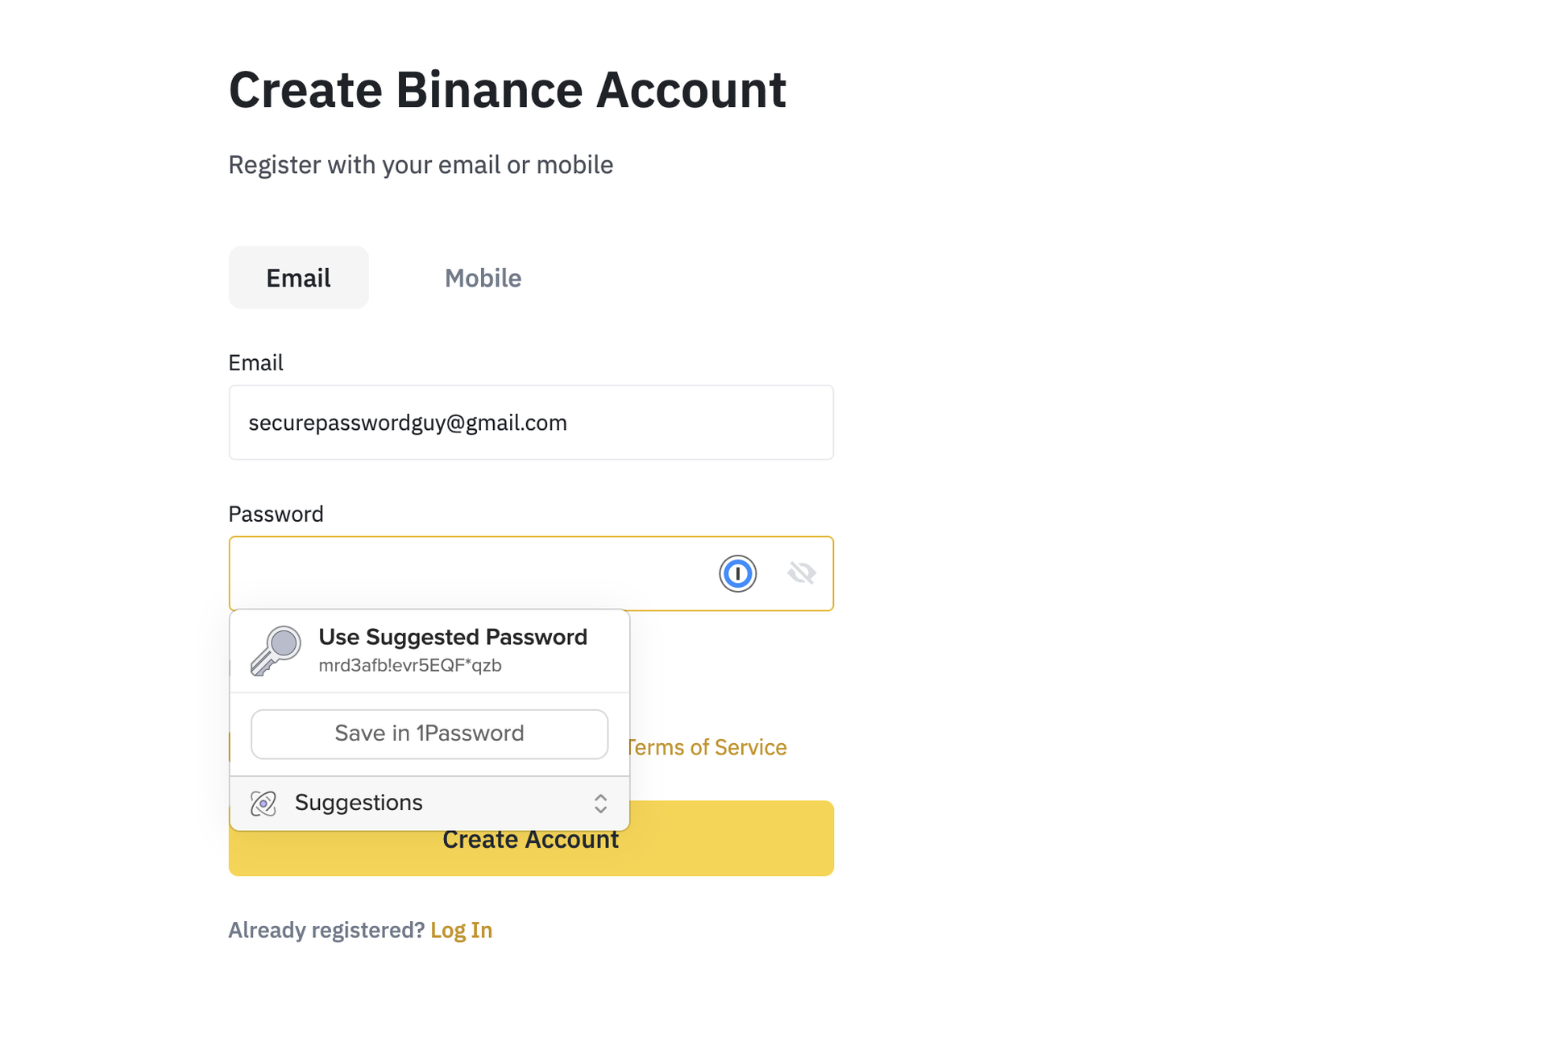Click the Log In link
The height and width of the screenshot is (1037, 1547).
pos(461,929)
